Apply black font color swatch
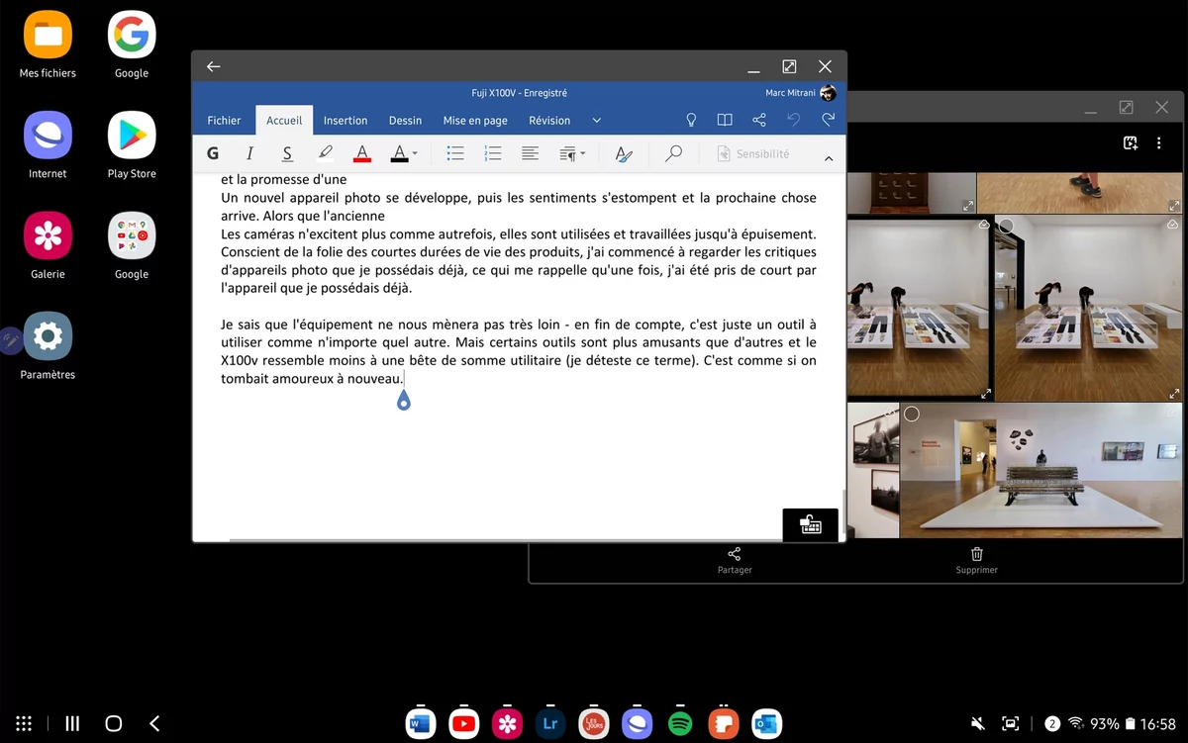Screen dimensions: 1188x743 pyautogui.click(x=399, y=153)
